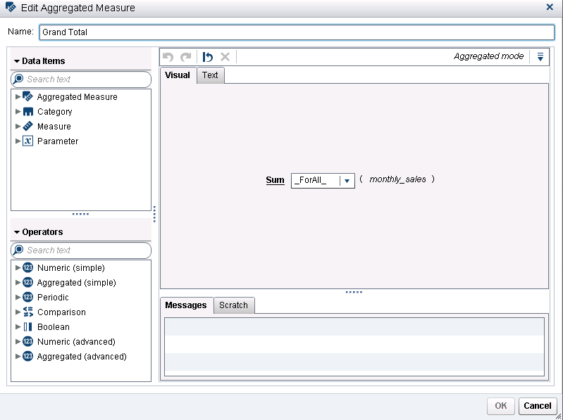Click the OK button

click(x=501, y=406)
